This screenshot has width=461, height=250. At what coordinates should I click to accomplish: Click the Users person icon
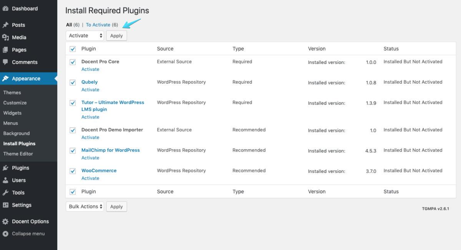pos(5,180)
